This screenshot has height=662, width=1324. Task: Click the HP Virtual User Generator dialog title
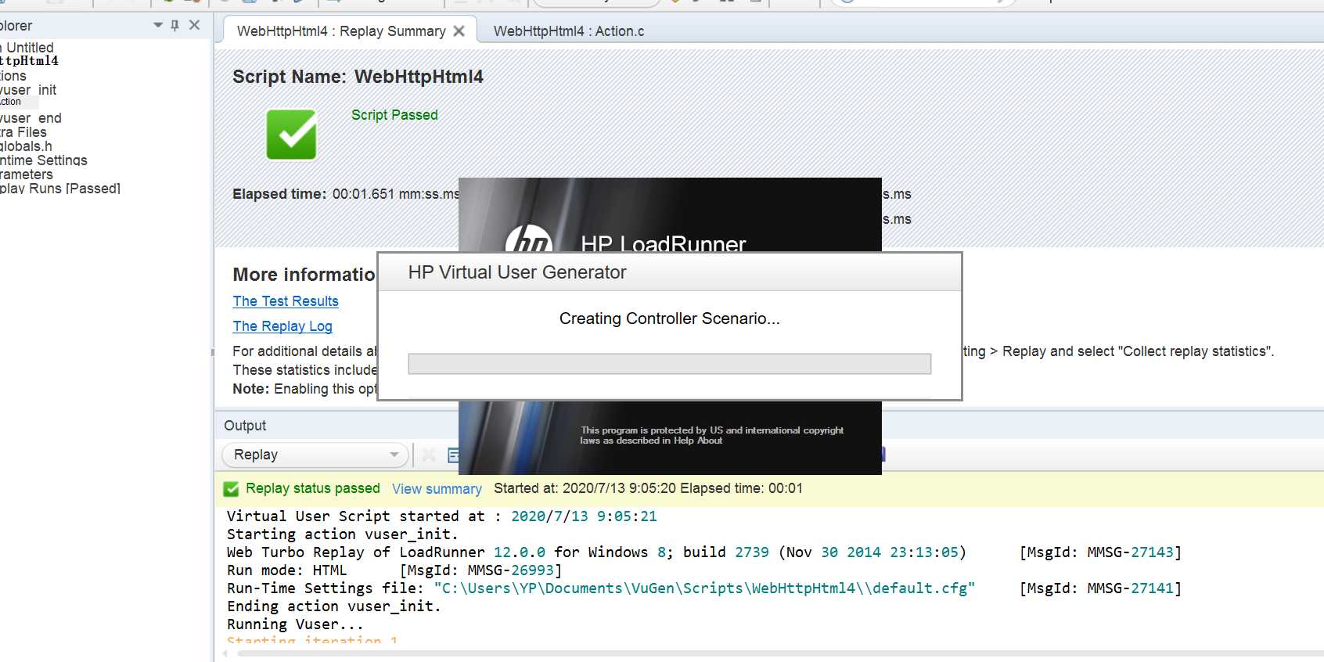click(x=517, y=272)
